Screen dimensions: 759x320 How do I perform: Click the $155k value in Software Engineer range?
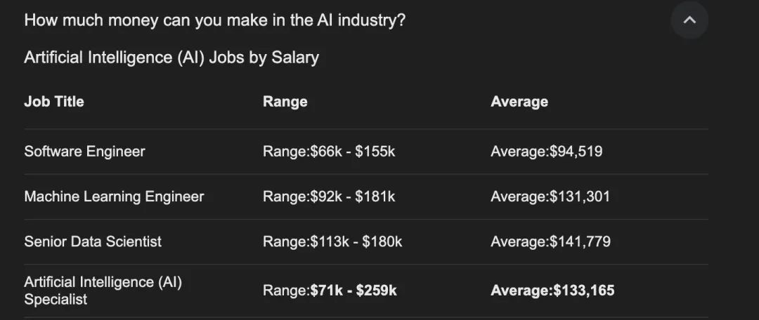point(375,152)
